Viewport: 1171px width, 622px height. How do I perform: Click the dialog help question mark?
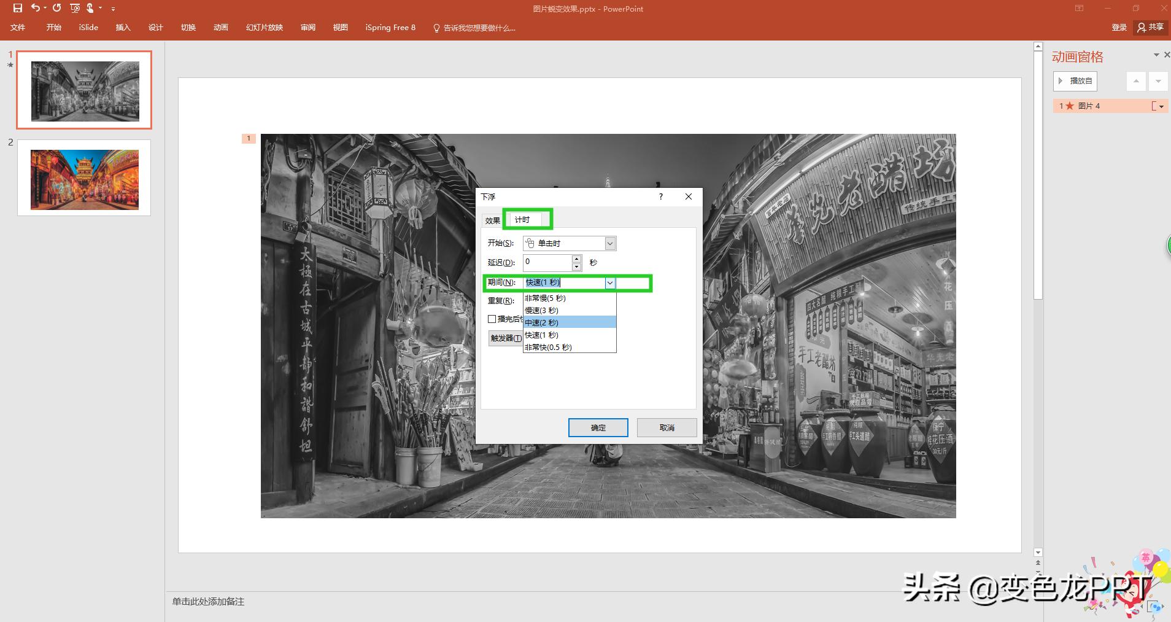[x=660, y=196]
